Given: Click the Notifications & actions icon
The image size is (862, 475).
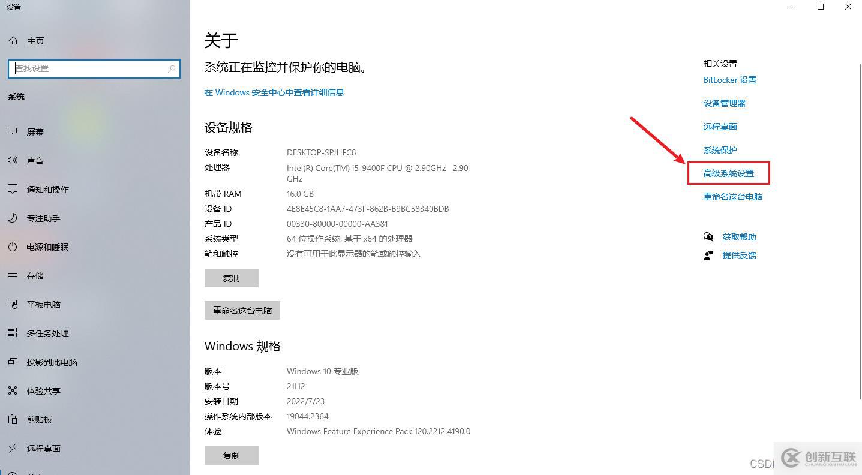Looking at the screenshot, I should coord(13,189).
